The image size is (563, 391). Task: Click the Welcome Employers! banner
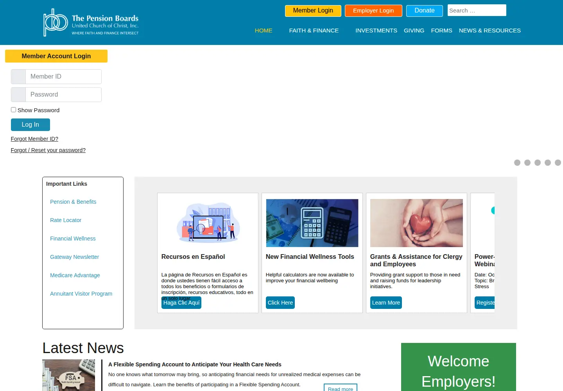[x=459, y=367]
